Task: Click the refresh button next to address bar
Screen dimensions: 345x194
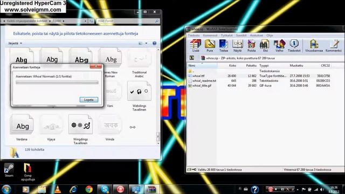Action: coord(91,21)
